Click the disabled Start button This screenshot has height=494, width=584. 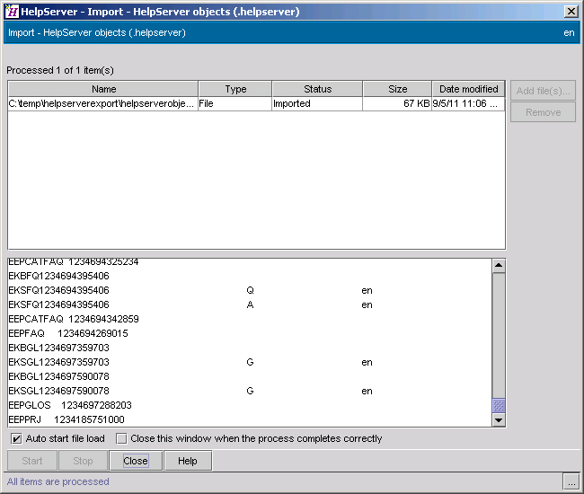32,461
